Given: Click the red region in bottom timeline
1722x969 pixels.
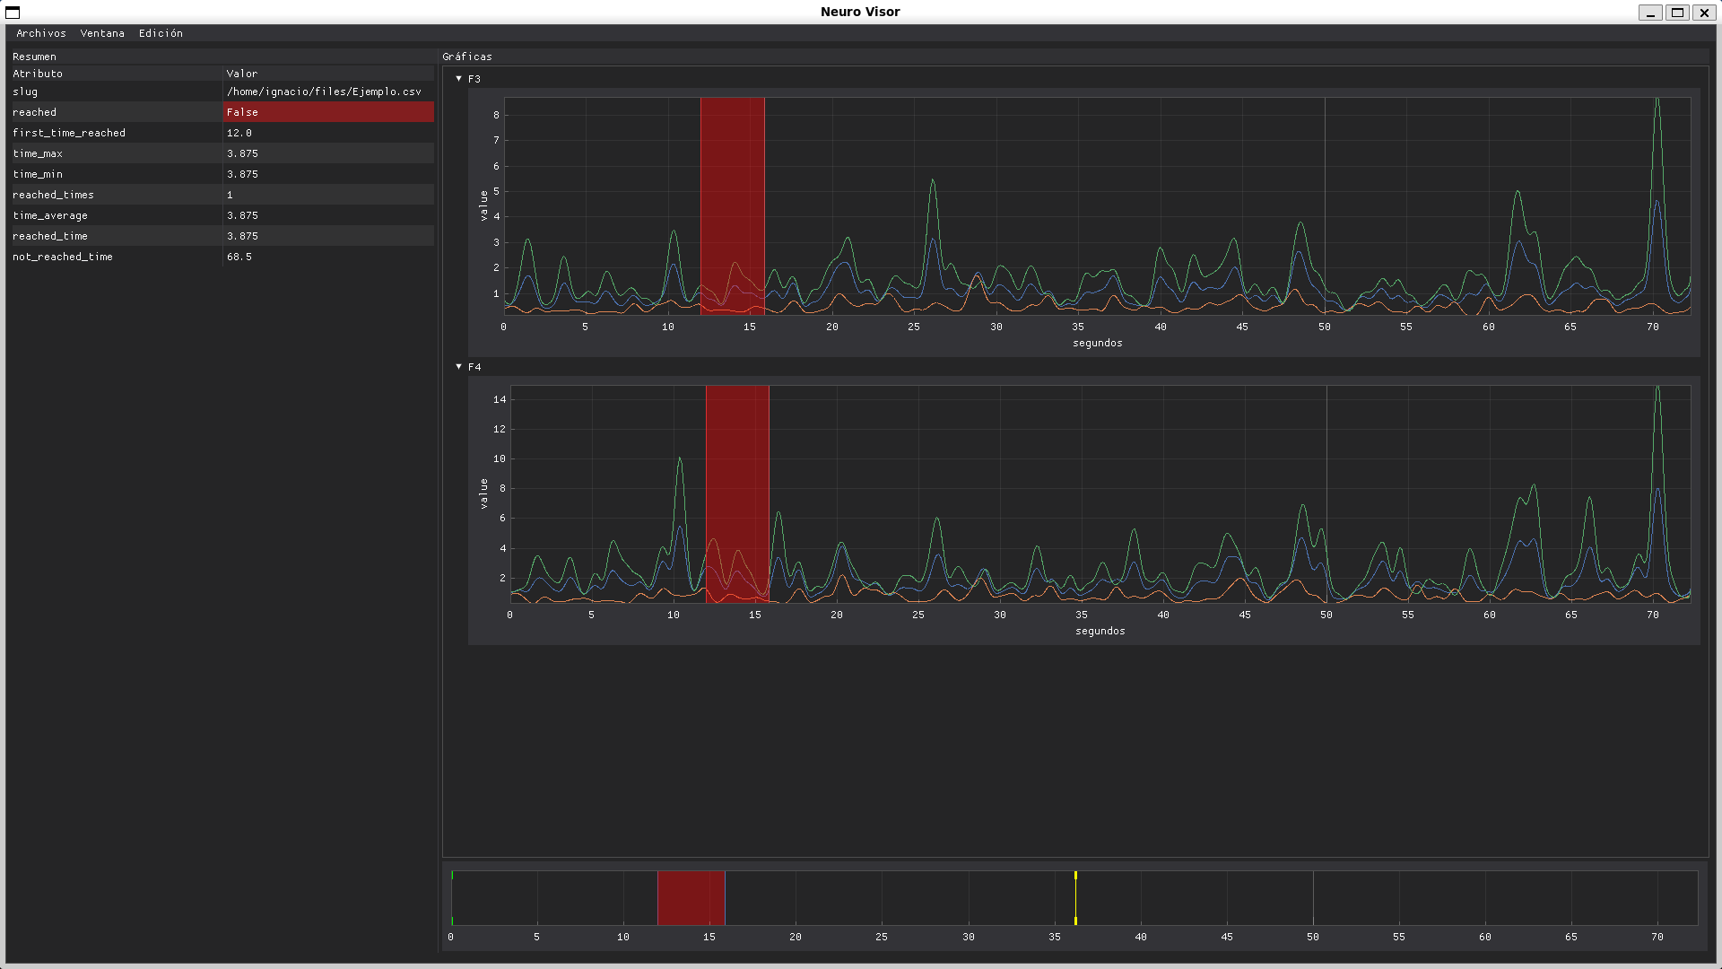Looking at the screenshot, I should coord(691,897).
